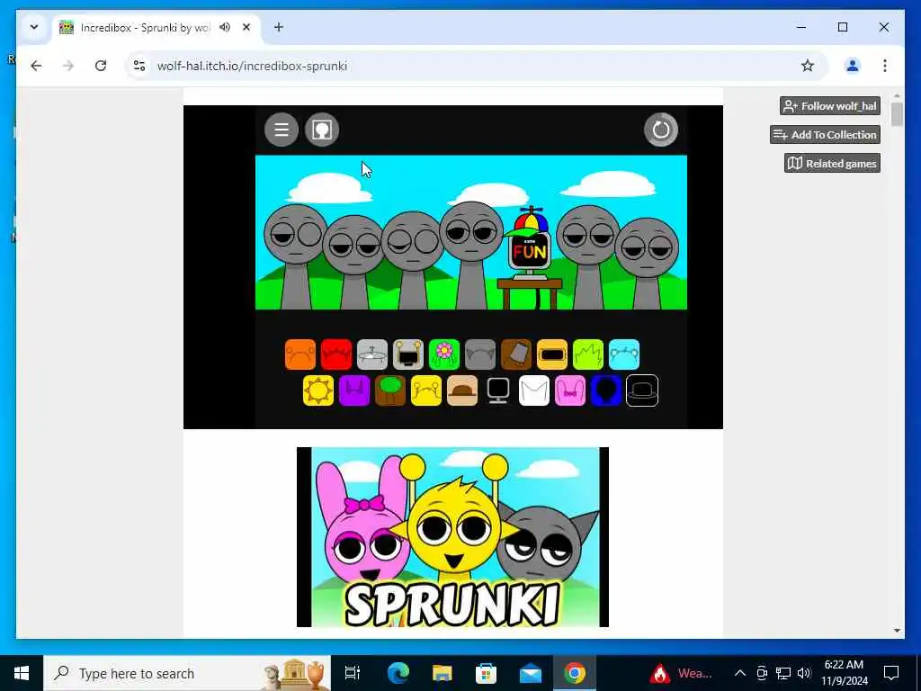This screenshot has height=691, width=921.
Task: Choose the blue dark-silhouette sound icon
Action: point(606,390)
